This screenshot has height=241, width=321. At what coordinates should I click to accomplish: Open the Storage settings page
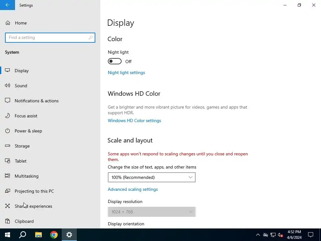[x=22, y=146]
